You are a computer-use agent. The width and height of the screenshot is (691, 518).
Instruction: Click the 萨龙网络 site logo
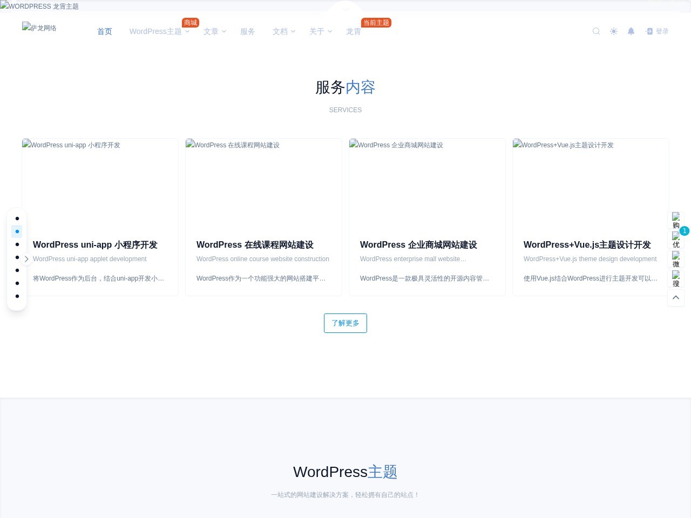39,28
